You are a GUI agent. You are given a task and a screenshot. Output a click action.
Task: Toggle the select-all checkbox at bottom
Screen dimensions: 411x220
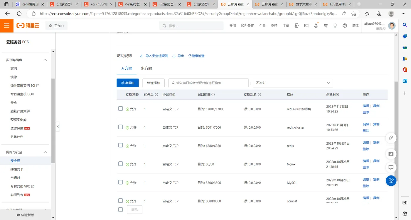[x=120, y=210]
